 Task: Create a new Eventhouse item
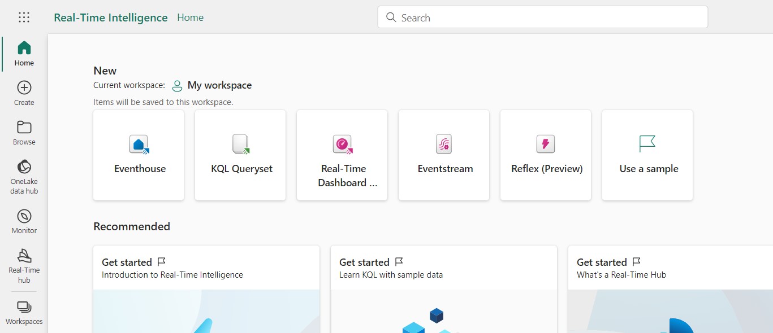coord(139,155)
